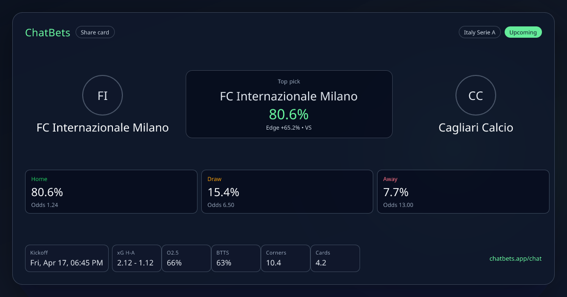The height and width of the screenshot is (297, 567).
Task: Click the Cards 4.2 stat tile
Action: (335, 258)
